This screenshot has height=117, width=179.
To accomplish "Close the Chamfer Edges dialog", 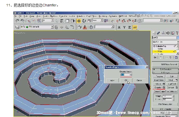I will [147, 67].
